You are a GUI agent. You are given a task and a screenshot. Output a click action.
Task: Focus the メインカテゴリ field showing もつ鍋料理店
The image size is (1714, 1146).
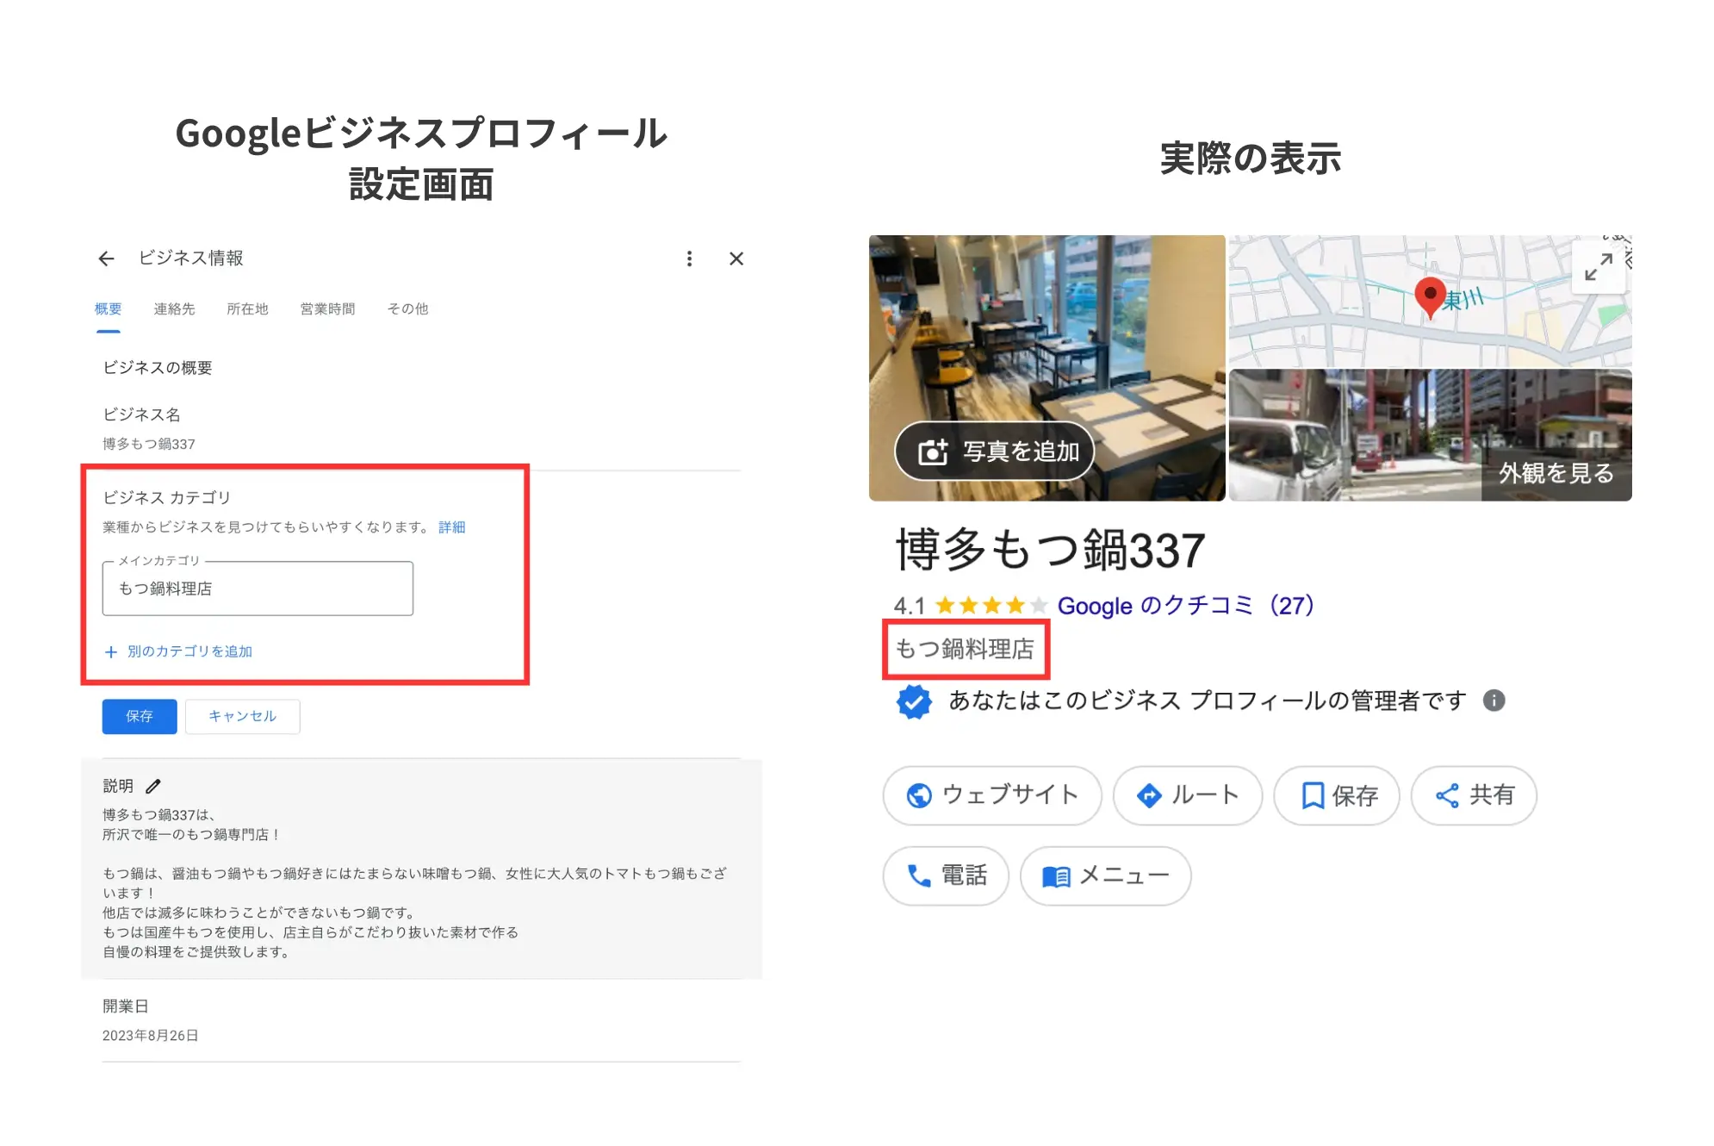click(x=258, y=589)
